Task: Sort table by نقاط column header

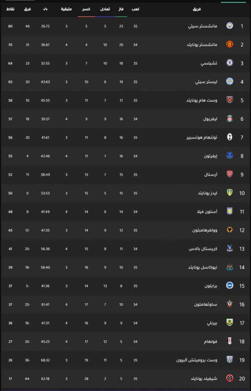Action: tap(10, 9)
